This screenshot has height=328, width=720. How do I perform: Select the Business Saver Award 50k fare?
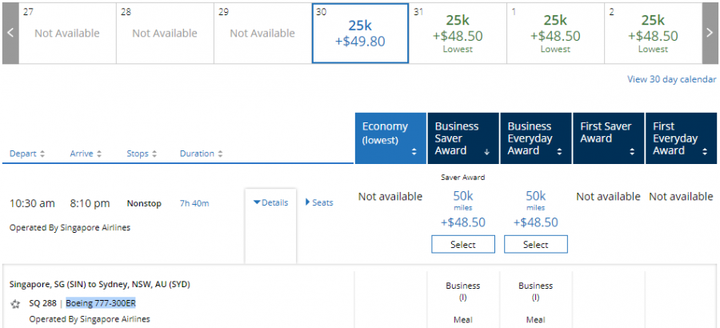click(462, 245)
